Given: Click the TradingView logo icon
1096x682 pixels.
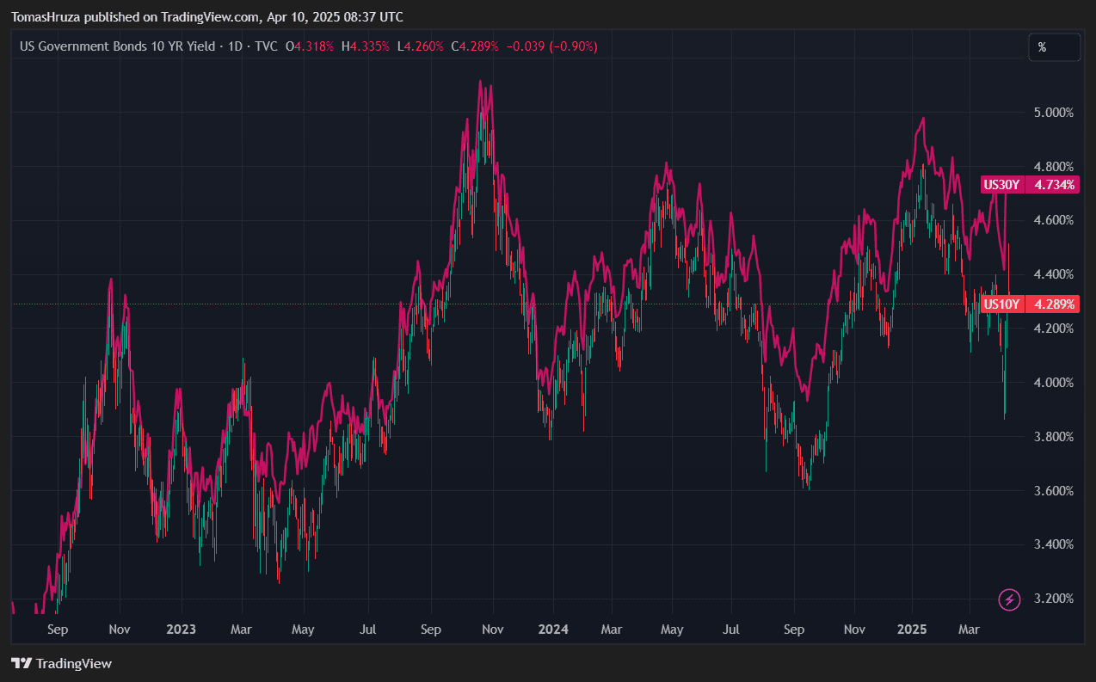Looking at the screenshot, I should point(22,663).
